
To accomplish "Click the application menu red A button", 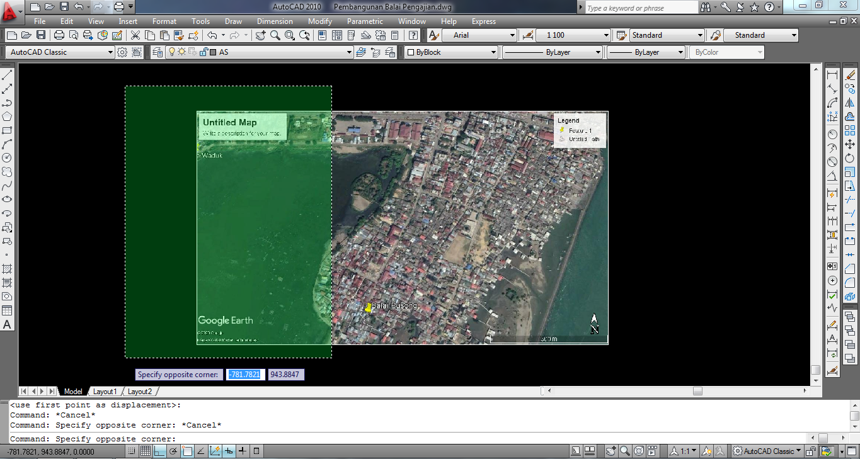I will (10, 13).
